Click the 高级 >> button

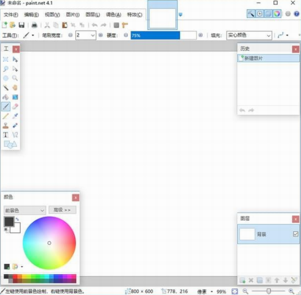pyautogui.click(x=63, y=210)
